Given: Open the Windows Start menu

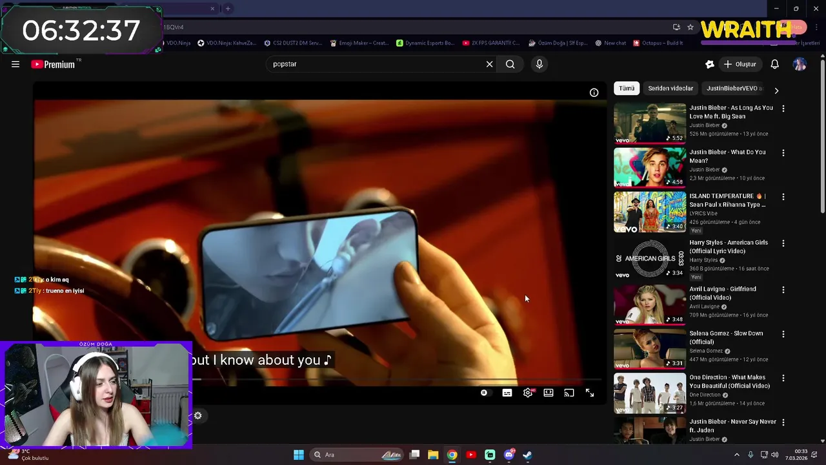Looking at the screenshot, I should tap(299, 455).
